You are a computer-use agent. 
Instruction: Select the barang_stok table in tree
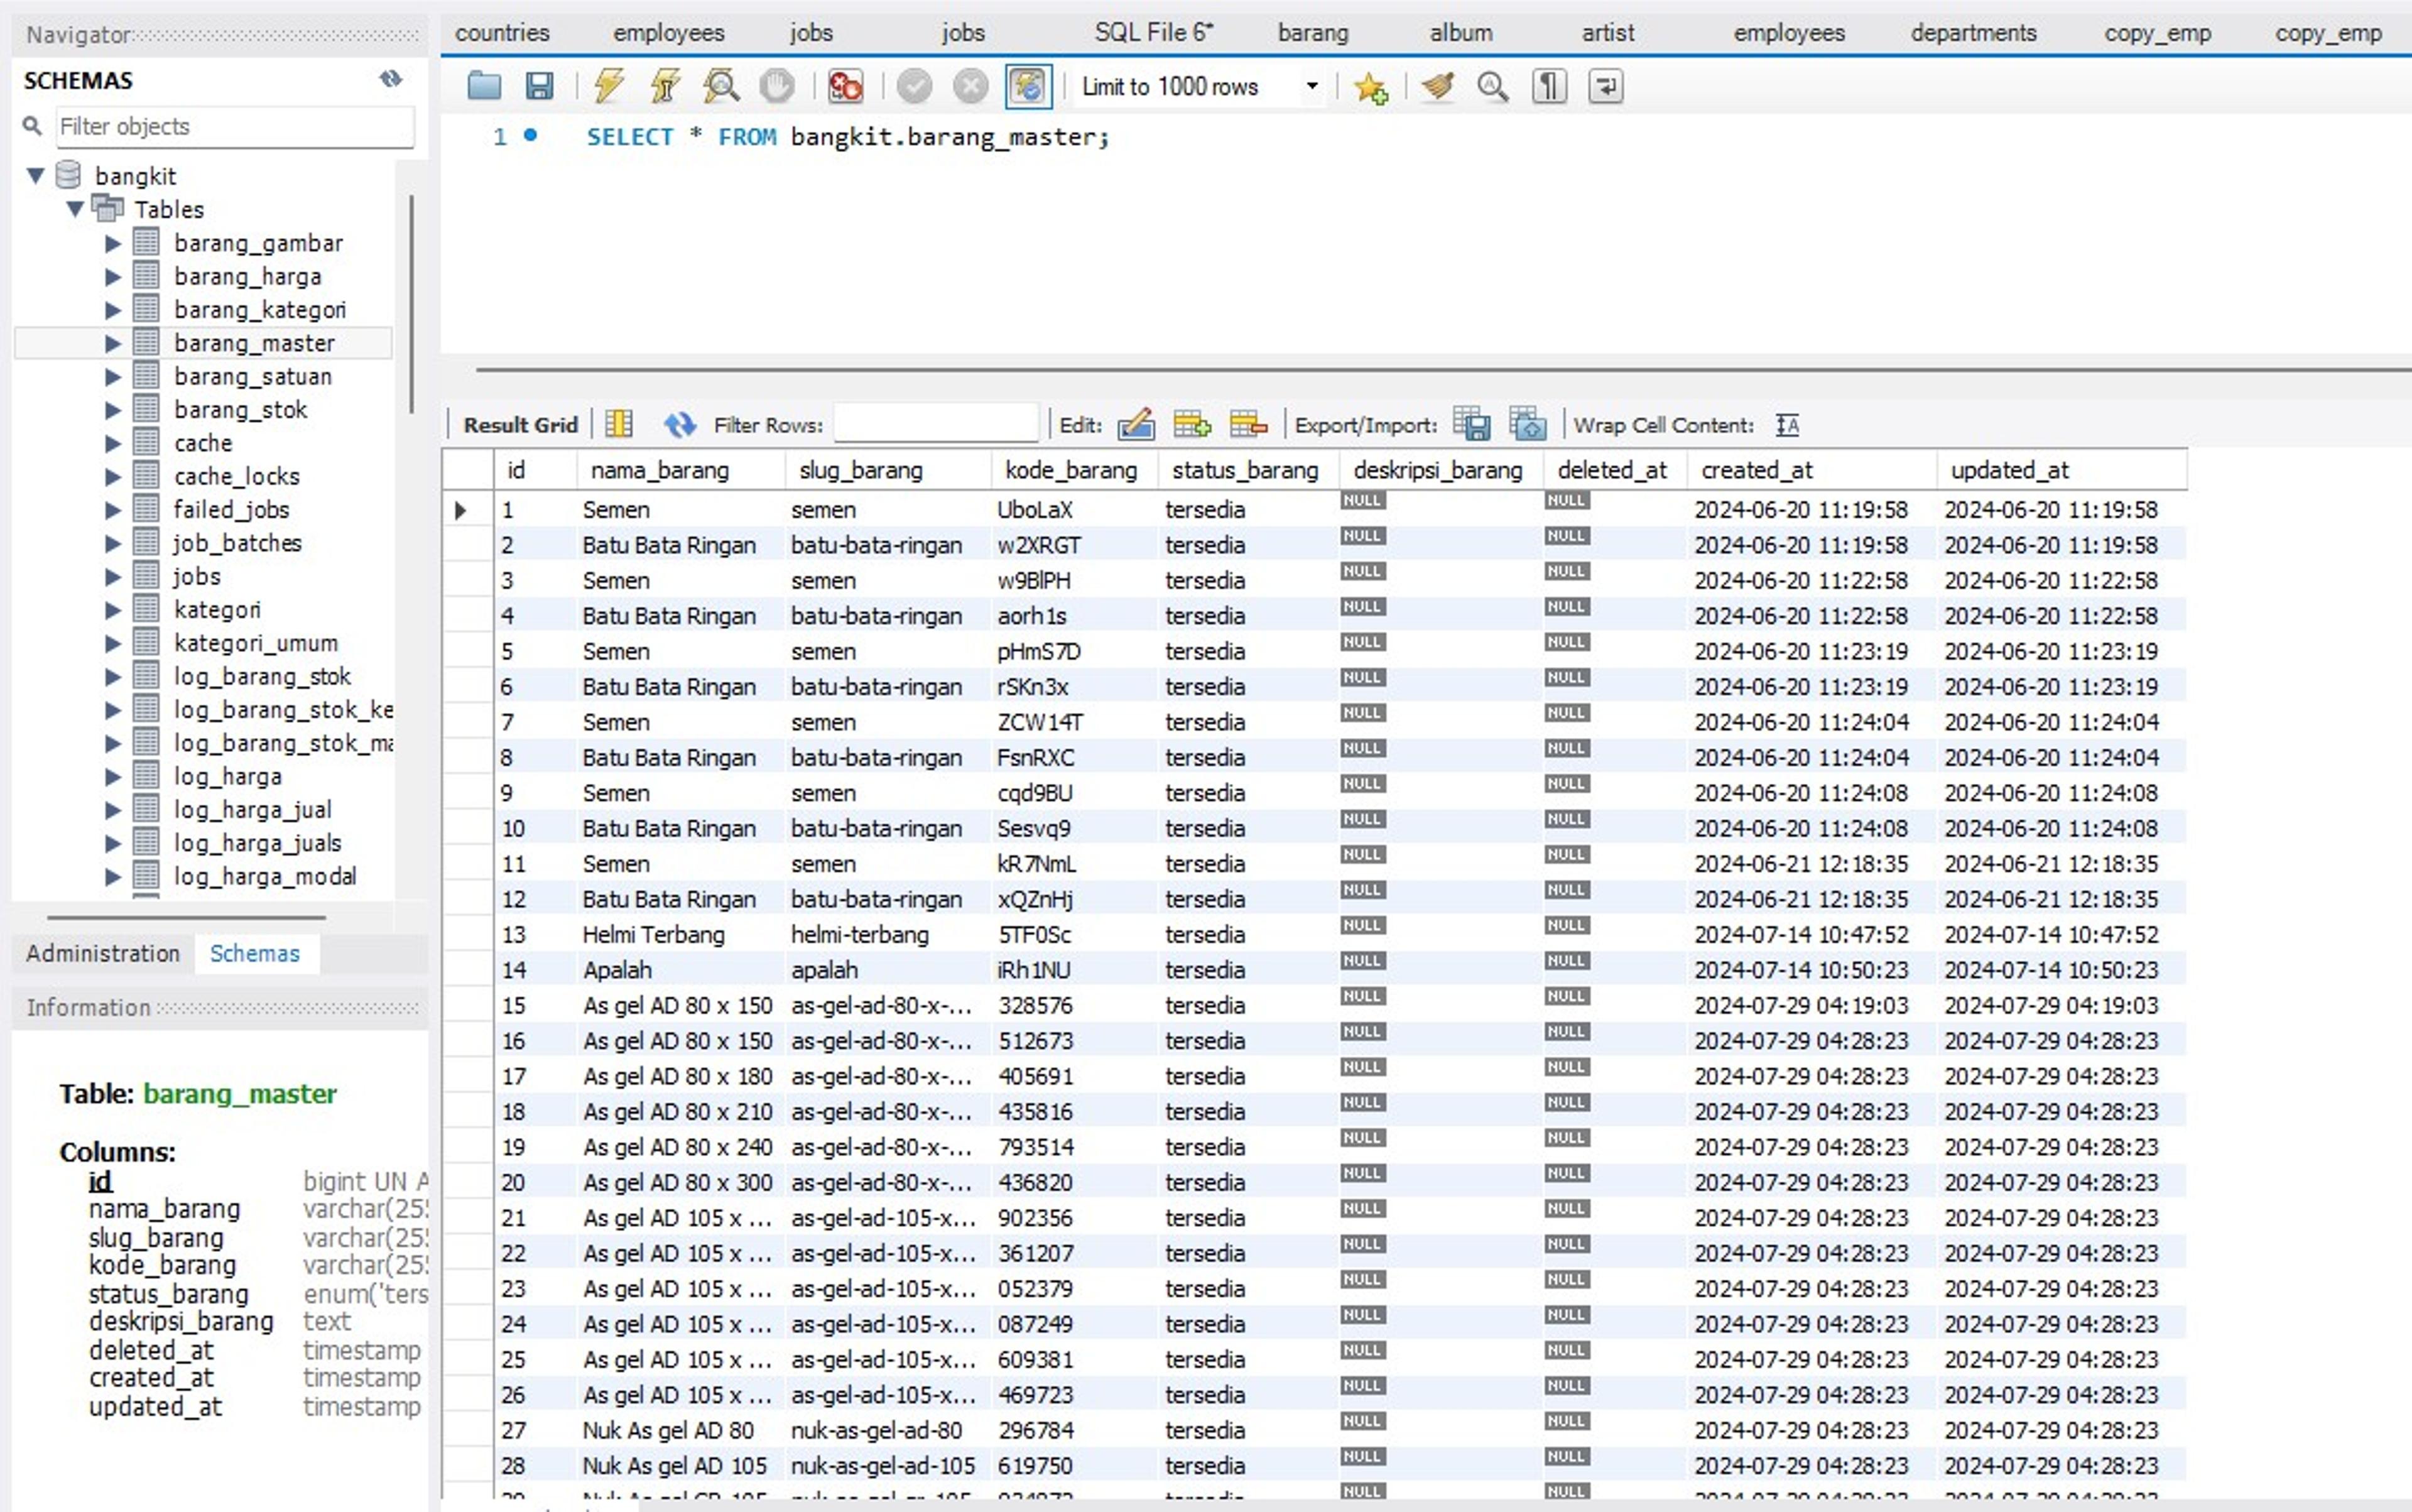[x=240, y=409]
